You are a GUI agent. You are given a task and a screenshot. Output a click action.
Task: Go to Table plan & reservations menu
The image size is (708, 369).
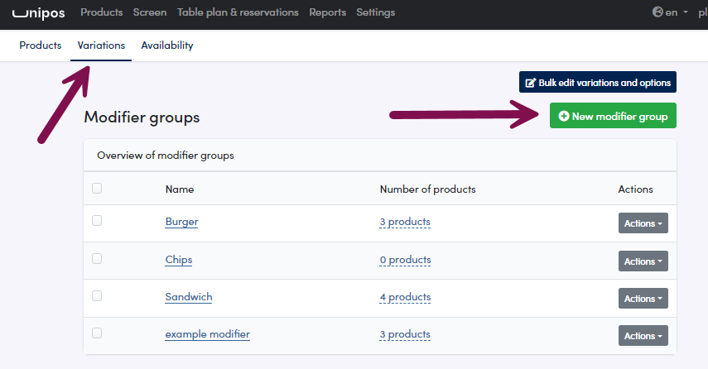point(238,12)
